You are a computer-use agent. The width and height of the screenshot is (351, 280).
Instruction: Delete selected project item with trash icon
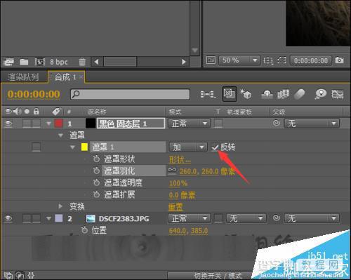pos(82,62)
